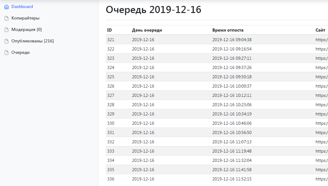Navigate to the Очереди page

(x=20, y=53)
